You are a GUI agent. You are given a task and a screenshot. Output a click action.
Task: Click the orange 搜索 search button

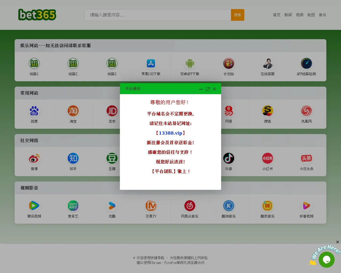tap(238, 15)
